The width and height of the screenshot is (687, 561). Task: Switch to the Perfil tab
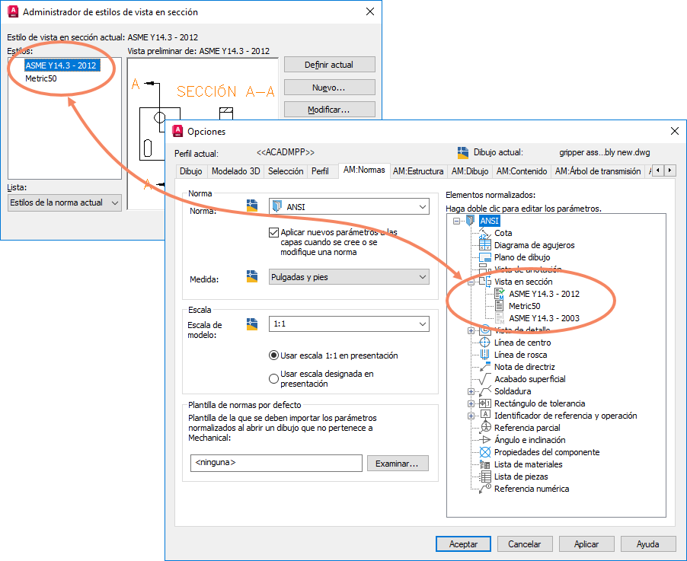pyautogui.click(x=320, y=171)
